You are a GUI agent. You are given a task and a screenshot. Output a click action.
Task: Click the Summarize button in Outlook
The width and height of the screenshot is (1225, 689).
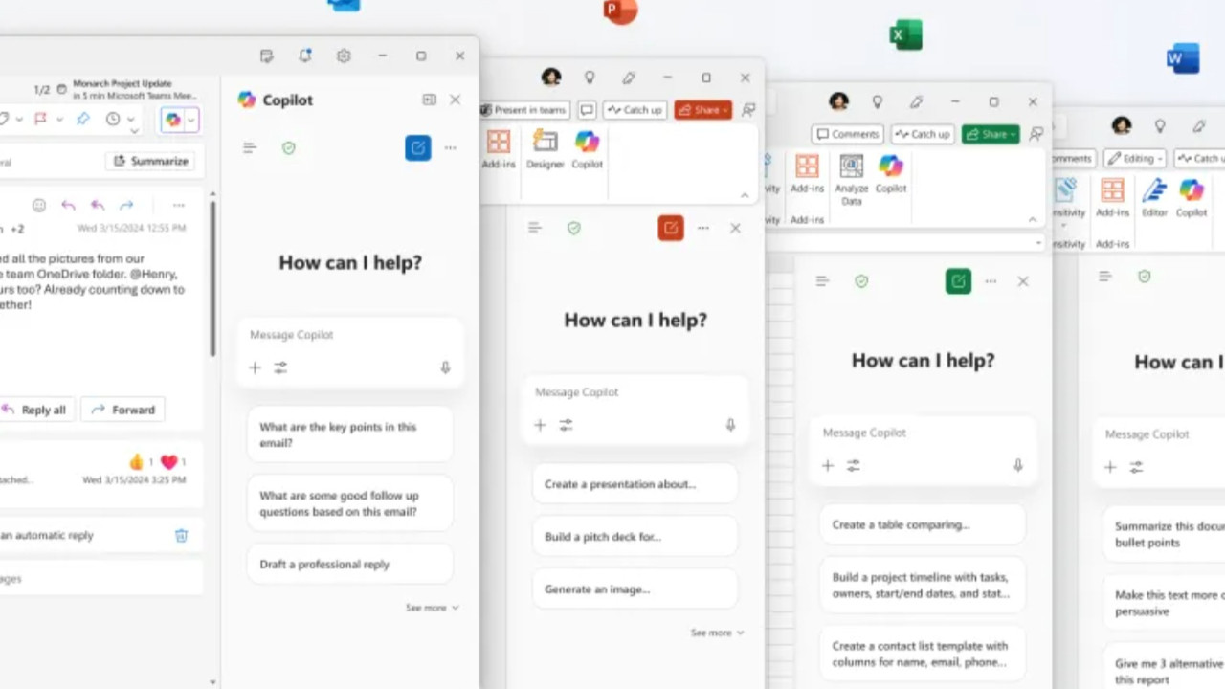click(150, 161)
